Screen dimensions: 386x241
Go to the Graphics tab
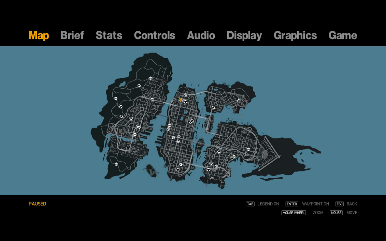click(x=295, y=36)
